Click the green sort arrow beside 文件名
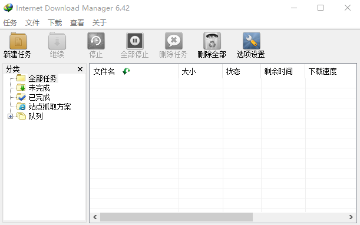The height and width of the screenshot is (225, 360). pyautogui.click(x=126, y=71)
